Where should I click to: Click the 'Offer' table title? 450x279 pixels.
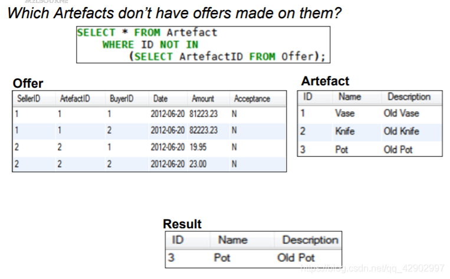point(28,84)
